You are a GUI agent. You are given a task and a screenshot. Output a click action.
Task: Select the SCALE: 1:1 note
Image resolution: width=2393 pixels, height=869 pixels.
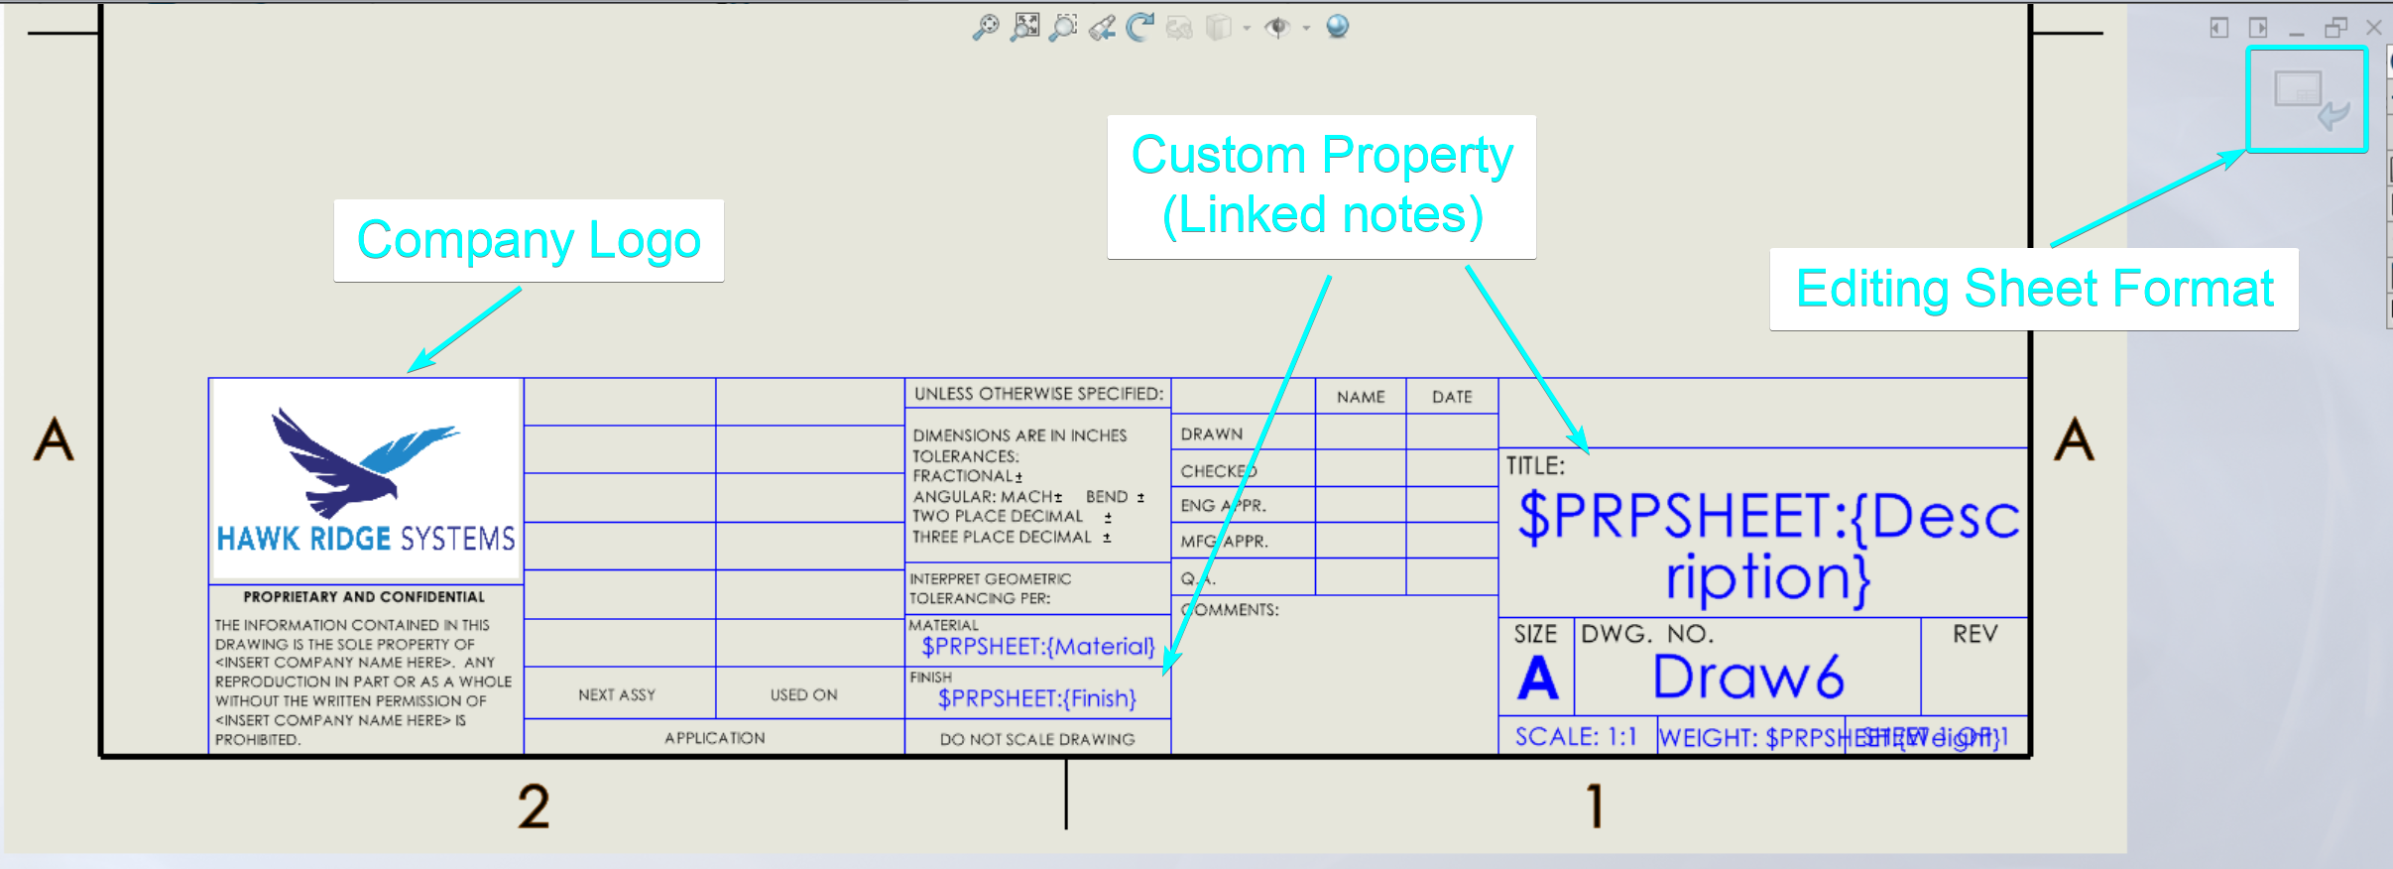coord(1576,737)
